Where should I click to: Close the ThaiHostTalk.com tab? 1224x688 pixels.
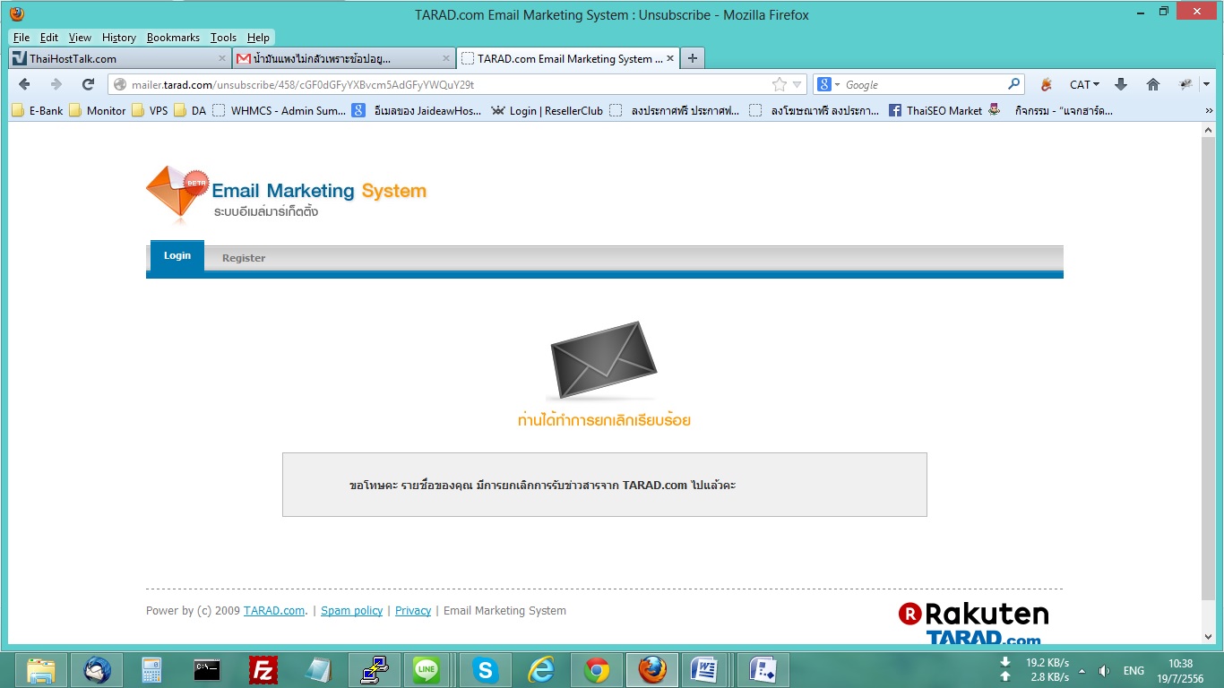tap(222, 58)
